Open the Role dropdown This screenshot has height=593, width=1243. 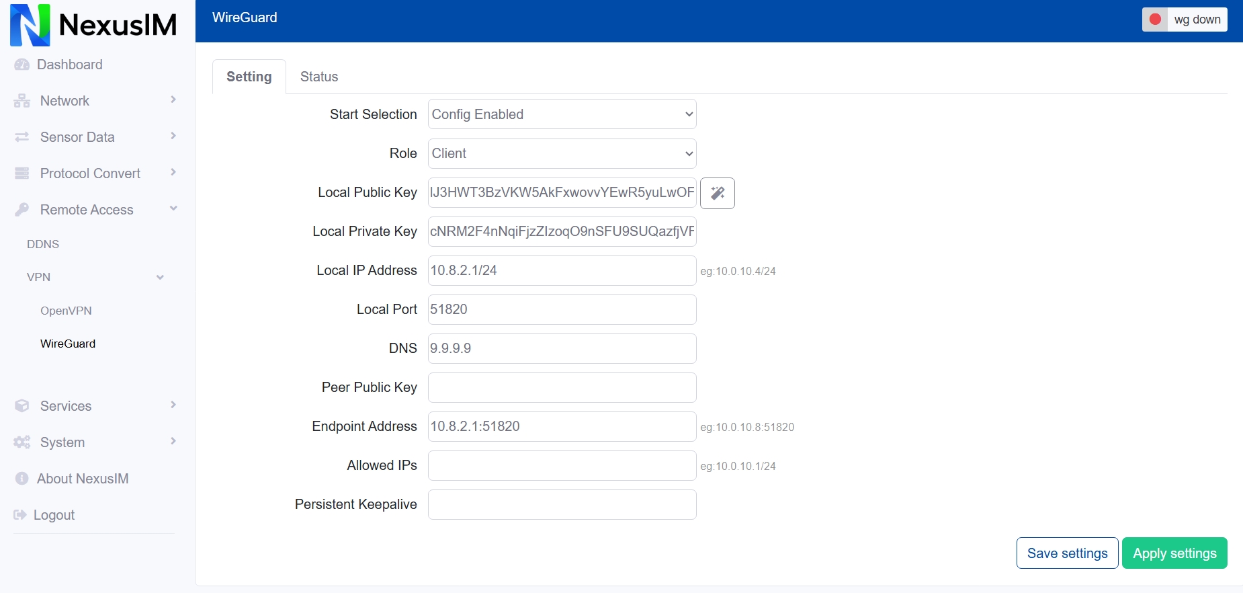point(562,153)
